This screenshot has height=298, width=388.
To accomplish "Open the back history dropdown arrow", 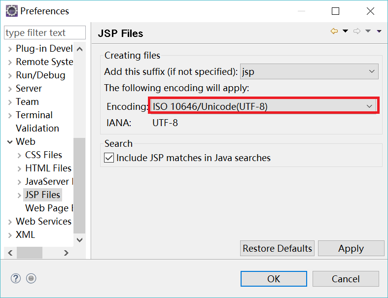I will pyautogui.click(x=345, y=32).
